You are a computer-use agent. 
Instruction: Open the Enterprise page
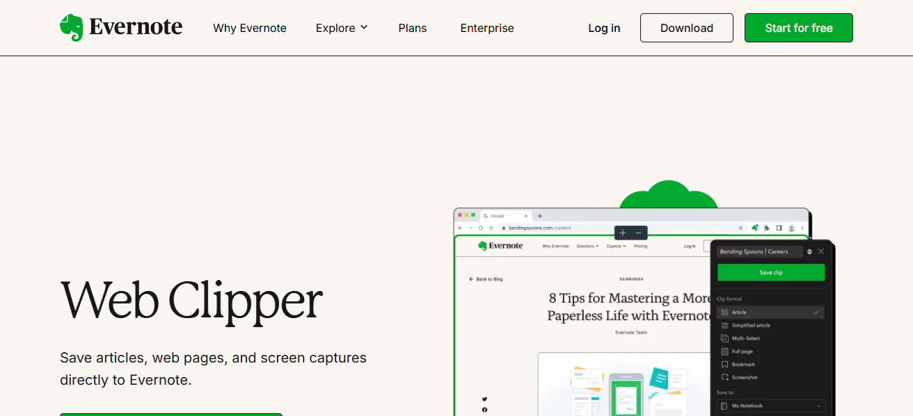(487, 28)
